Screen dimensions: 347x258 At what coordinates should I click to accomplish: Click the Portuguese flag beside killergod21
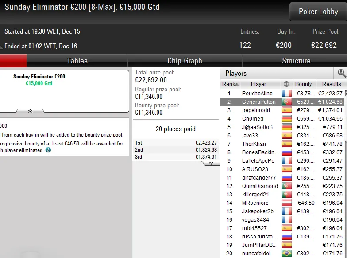click(287, 194)
